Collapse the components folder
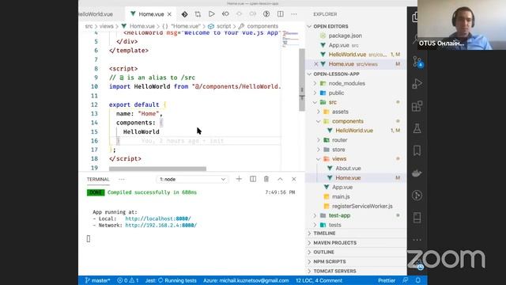 click(x=319, y=121)
